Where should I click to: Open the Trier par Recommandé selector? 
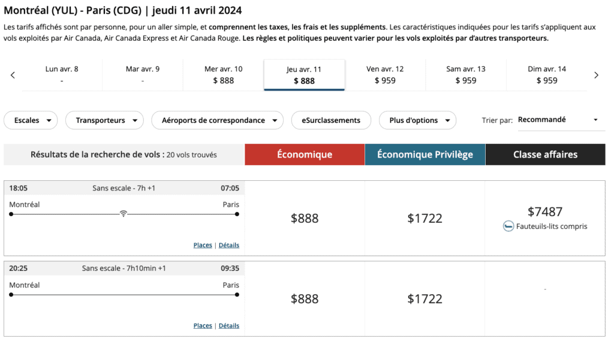pos(558,120)
